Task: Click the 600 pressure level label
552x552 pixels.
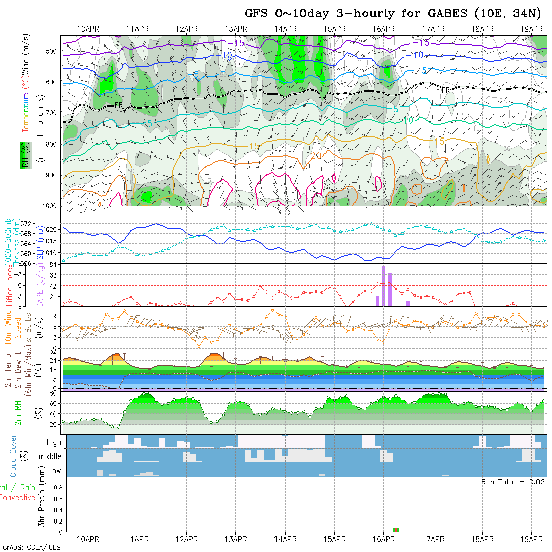Action: click(x=51, y=82)
